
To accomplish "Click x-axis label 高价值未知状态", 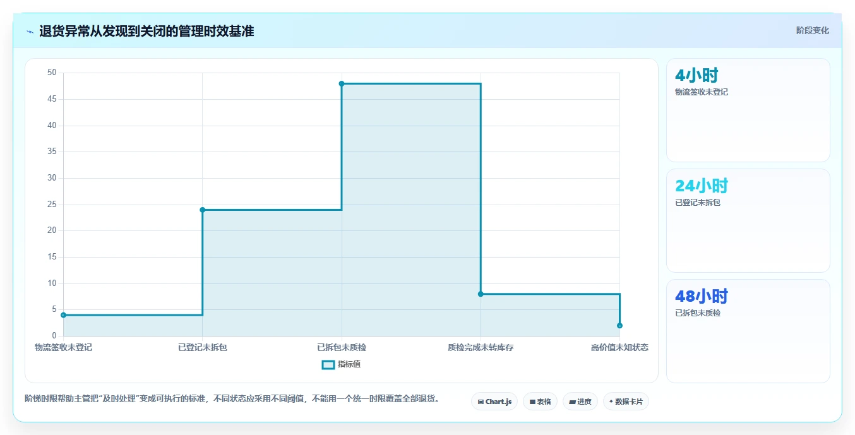I will click(619, 347).
